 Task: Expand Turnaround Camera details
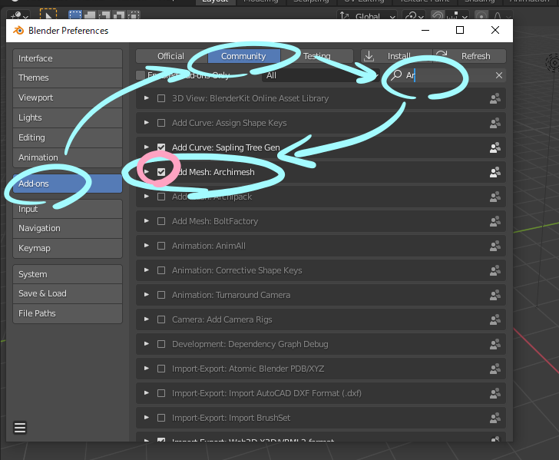tap(146, 295)
